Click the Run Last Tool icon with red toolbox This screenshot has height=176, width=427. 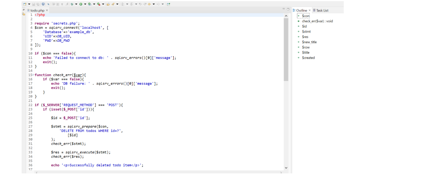(98, 4)
